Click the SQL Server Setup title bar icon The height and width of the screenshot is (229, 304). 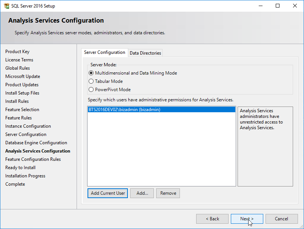(6, 6)
